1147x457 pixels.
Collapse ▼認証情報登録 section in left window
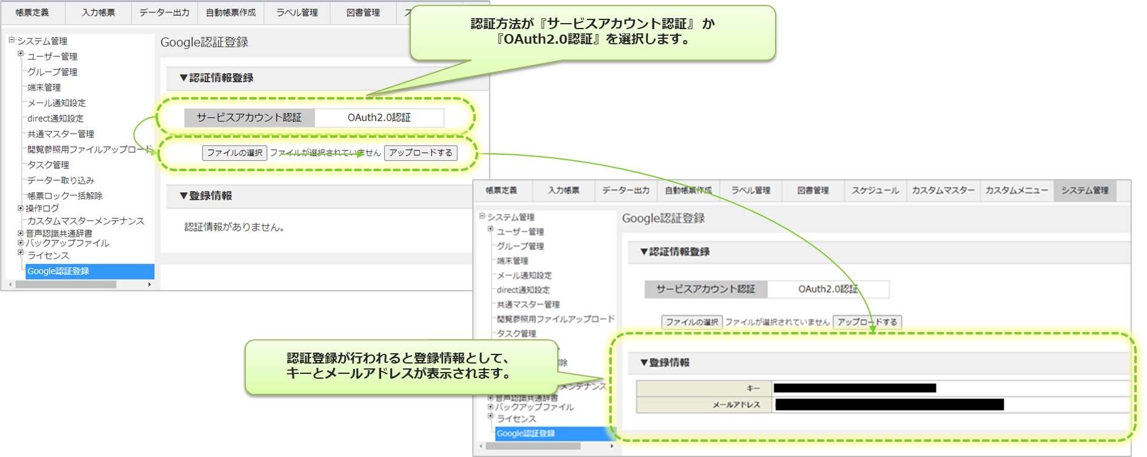pyautogui.click(x=217, y=78)
